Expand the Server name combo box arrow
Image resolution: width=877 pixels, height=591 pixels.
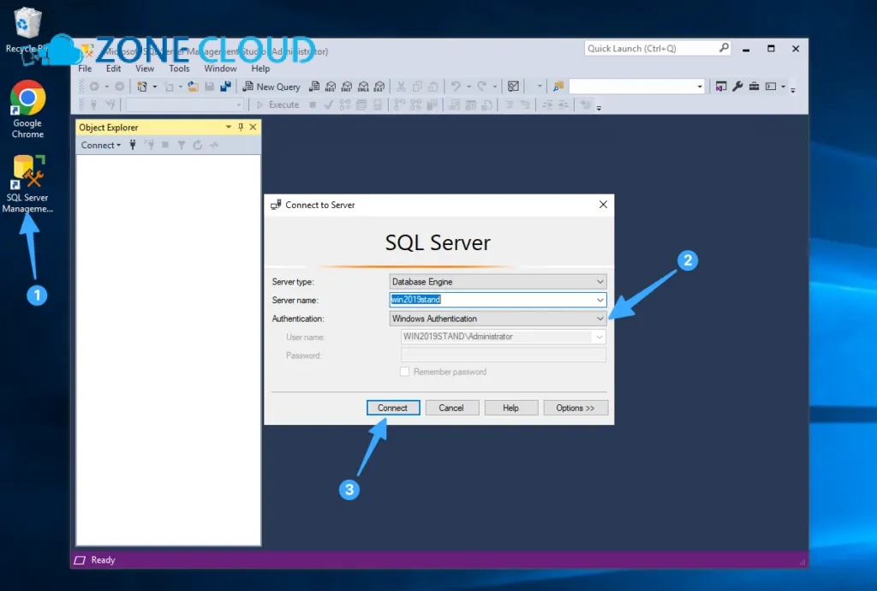(x=600, y=300)
